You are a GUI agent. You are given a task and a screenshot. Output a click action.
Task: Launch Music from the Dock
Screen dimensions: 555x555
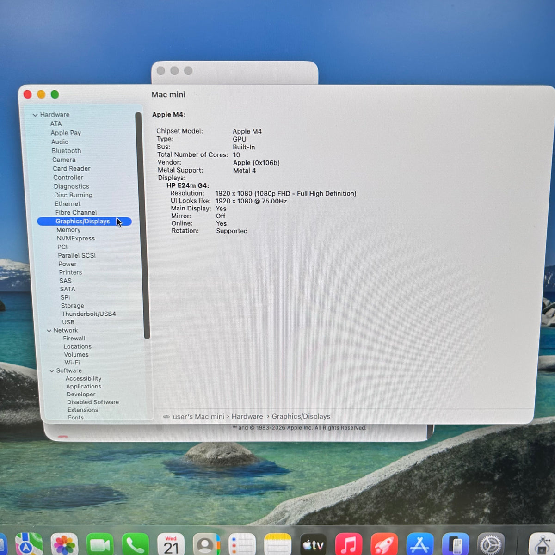(x=348, y=544)
